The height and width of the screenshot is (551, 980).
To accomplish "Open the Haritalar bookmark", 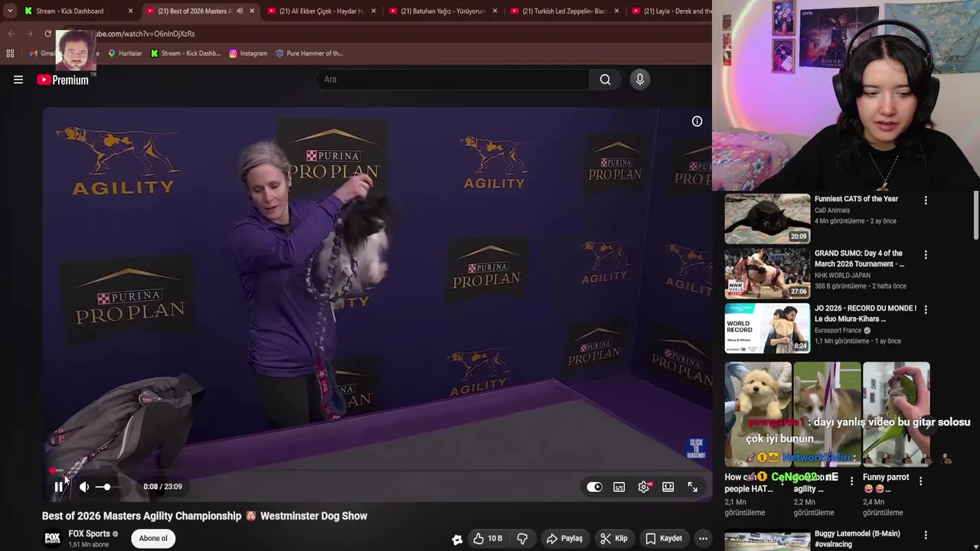I will pyautogui.click(x=125, y=54).
